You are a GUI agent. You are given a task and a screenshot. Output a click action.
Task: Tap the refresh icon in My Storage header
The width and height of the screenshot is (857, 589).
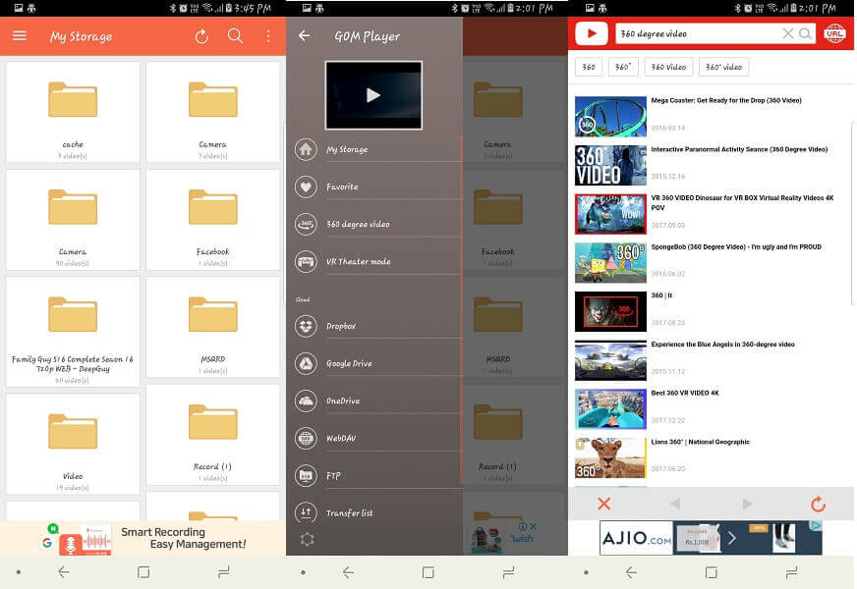(201, 36)
